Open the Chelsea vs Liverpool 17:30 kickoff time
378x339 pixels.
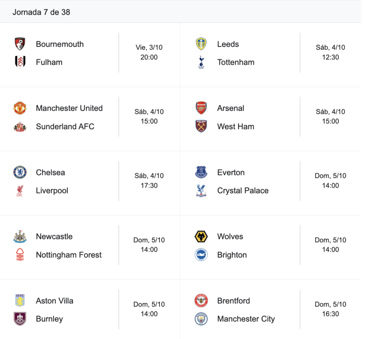pyautogui.click(x=149, y=185)
